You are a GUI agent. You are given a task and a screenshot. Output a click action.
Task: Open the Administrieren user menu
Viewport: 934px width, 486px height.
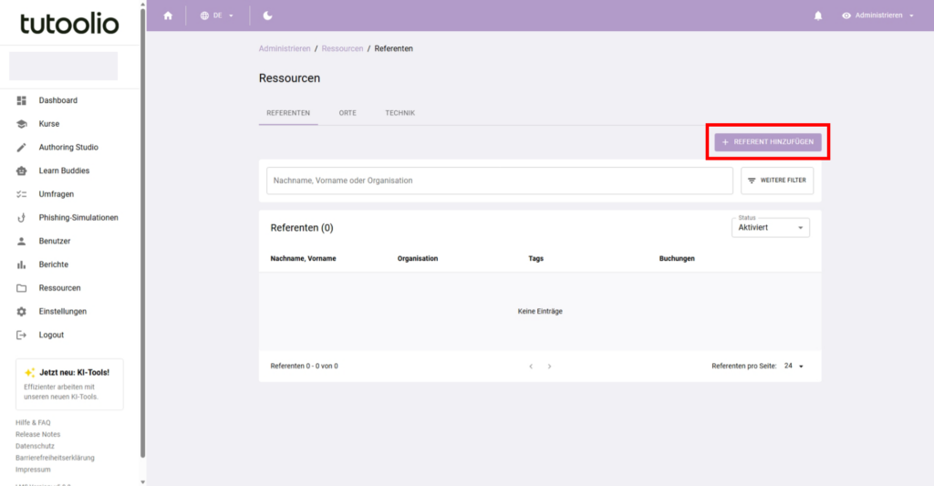[x=877, y=16]
